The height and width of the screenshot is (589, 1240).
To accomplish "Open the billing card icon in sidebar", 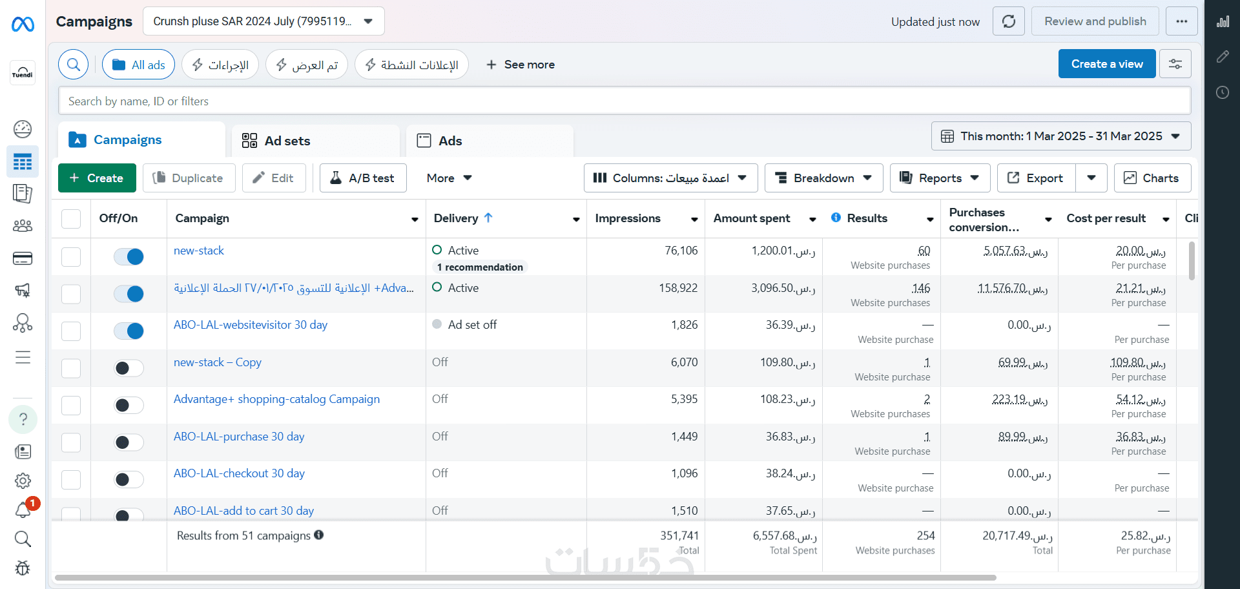I will (23, 258).
